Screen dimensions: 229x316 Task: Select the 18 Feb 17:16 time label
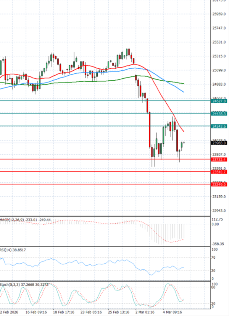pyautogui.click(x=63, y=312)
